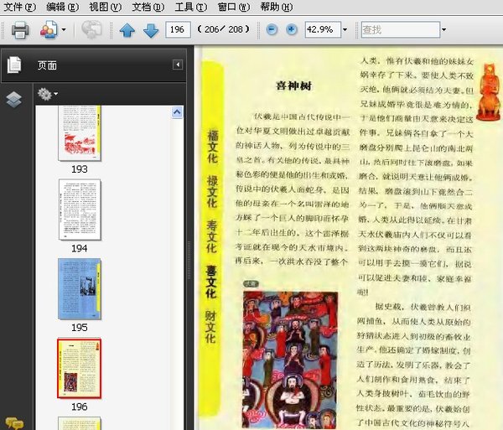Viewport: 503px width, 430px height.
Task: Go to next page with the down arrow
Action: (x=151, y=30)
